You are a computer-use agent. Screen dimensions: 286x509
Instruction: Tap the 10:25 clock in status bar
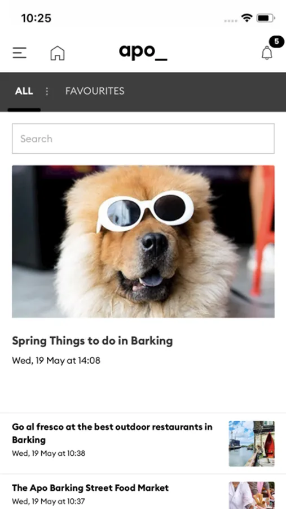(x=36, y=18)
